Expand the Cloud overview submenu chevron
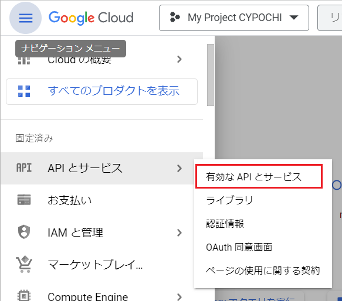The width and height of the screenshot is (342, 301). (180, 59)
